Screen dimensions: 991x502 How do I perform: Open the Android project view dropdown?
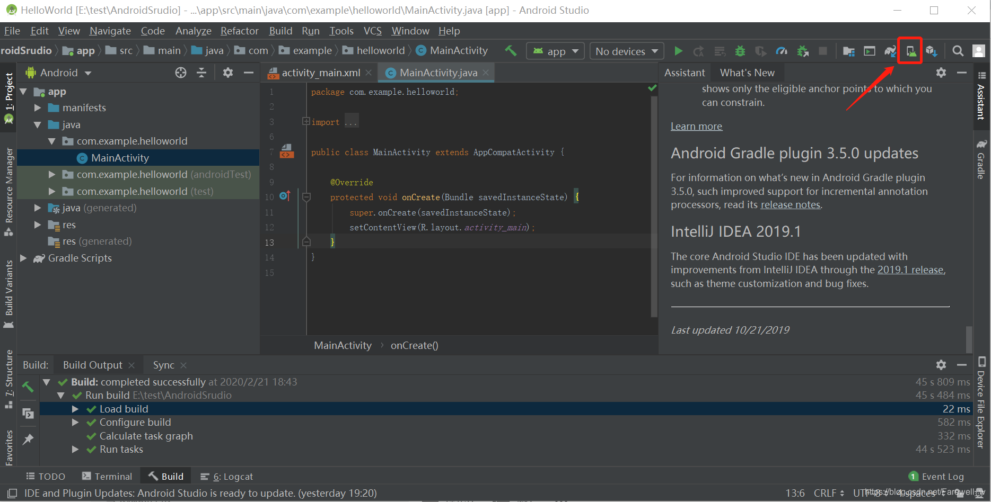(59, 73)
